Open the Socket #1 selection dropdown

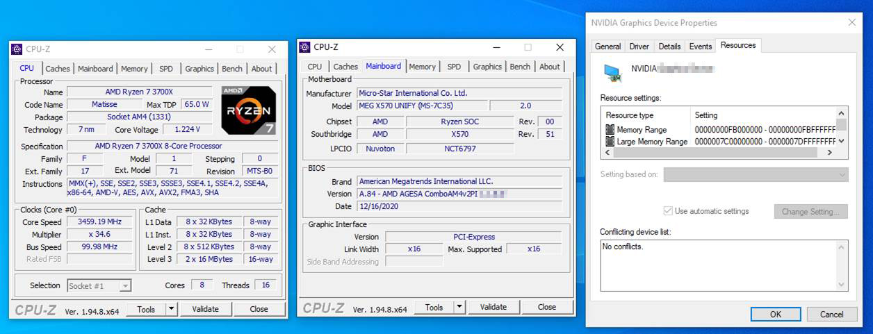tap(99, 285)
